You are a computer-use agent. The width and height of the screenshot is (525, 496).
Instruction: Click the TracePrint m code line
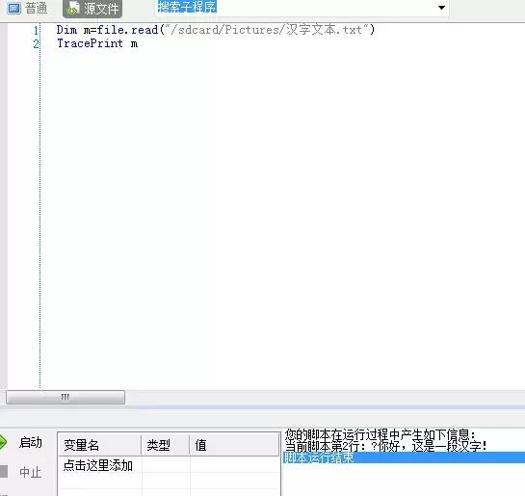coord(97,43)
